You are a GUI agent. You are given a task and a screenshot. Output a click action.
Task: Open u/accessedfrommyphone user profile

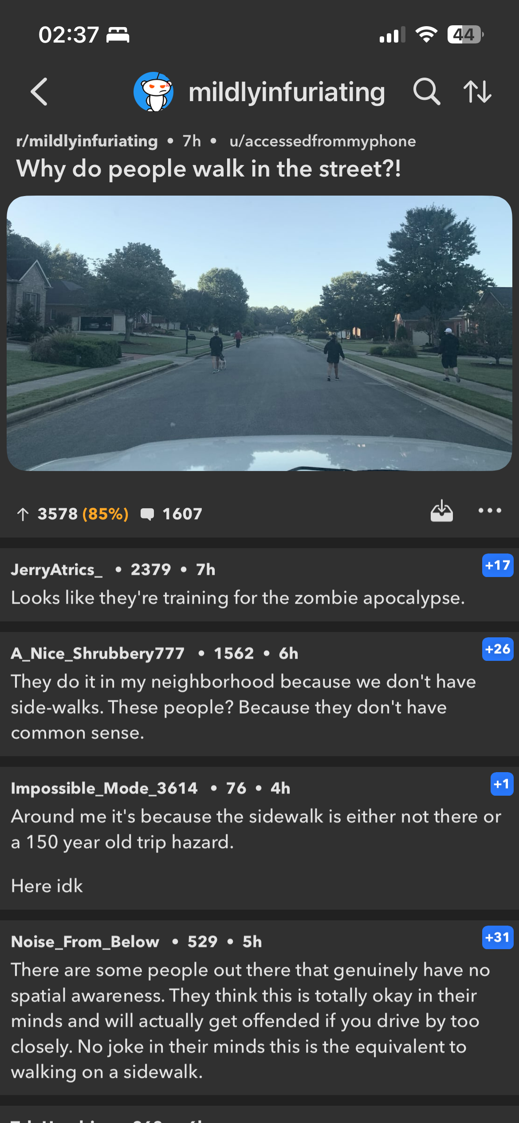(x=322, y=141)
